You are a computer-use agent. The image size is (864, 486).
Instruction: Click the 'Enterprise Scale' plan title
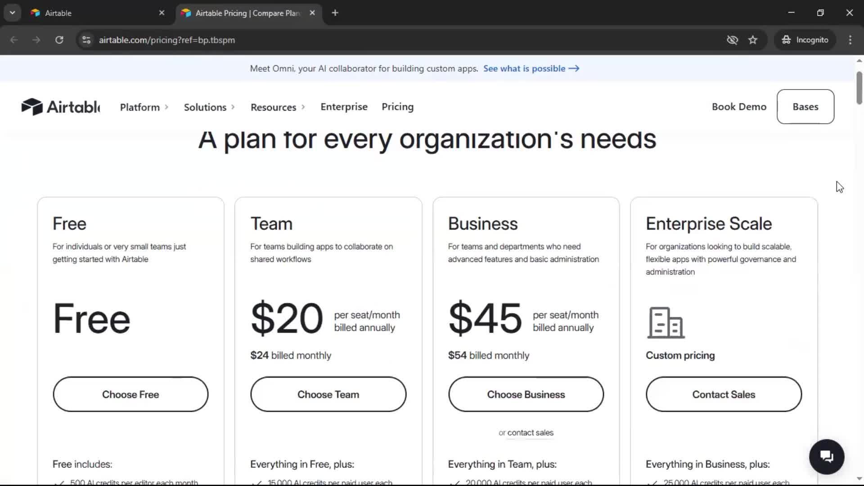point(709,224)
